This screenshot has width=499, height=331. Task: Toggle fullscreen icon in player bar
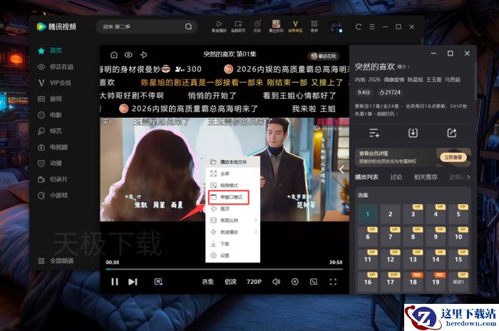(x=333, y=282)
